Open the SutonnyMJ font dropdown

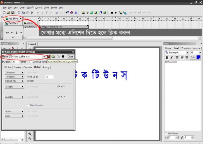[187, 53]
